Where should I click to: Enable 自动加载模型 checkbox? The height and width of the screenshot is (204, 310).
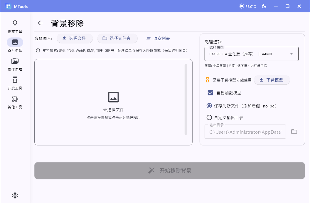[210, 92]
